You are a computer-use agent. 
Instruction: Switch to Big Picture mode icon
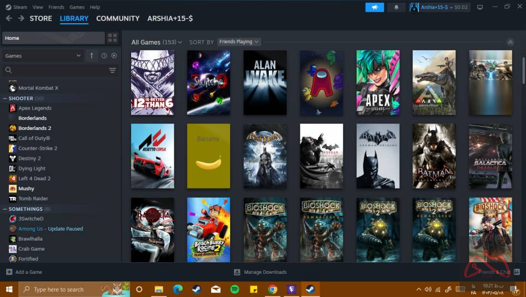click(480, 7)
